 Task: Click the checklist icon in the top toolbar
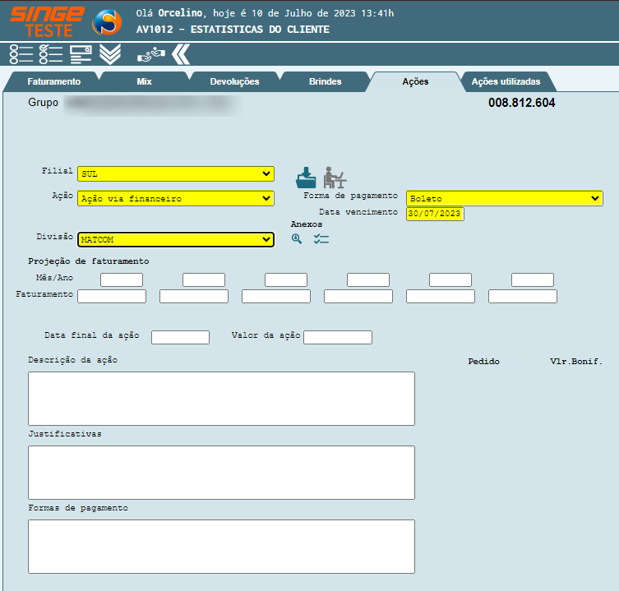(51, 54)
